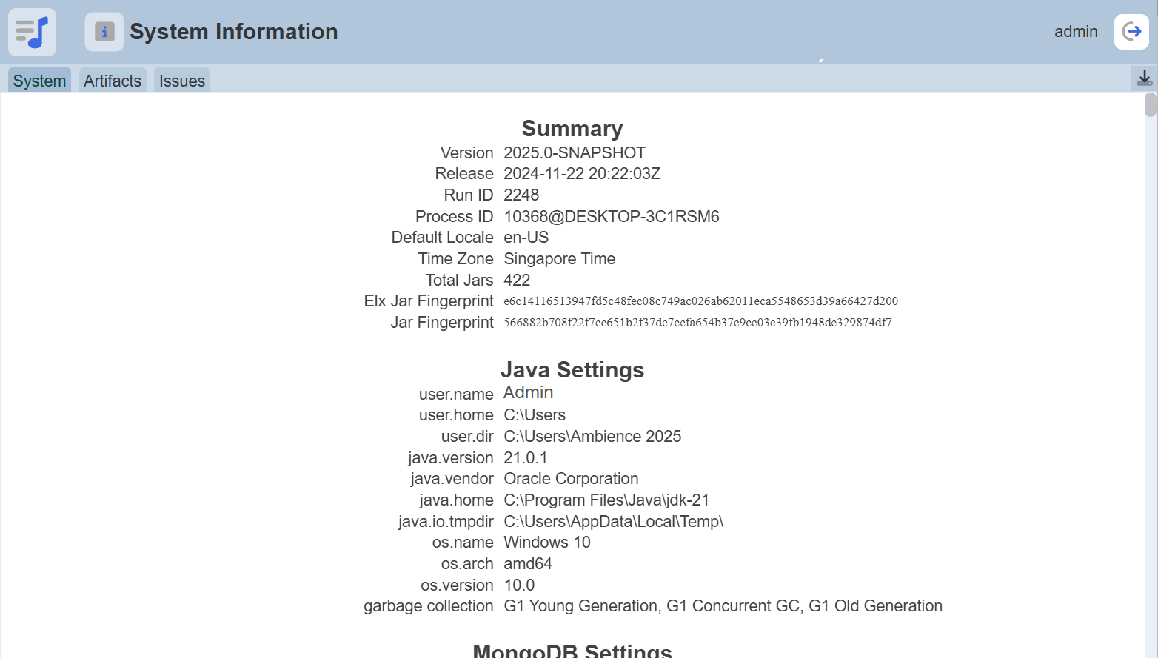Click the 2025.0-SNAPSHOT version value
The image size is (1158, 658).
(x=575, y=153)
